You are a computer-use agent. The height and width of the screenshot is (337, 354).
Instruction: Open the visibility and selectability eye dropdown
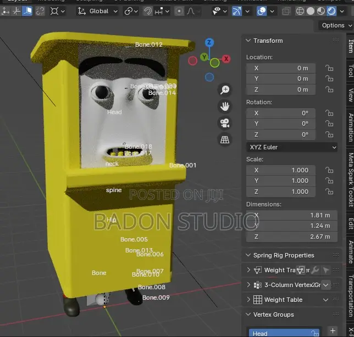coord(219,12)
